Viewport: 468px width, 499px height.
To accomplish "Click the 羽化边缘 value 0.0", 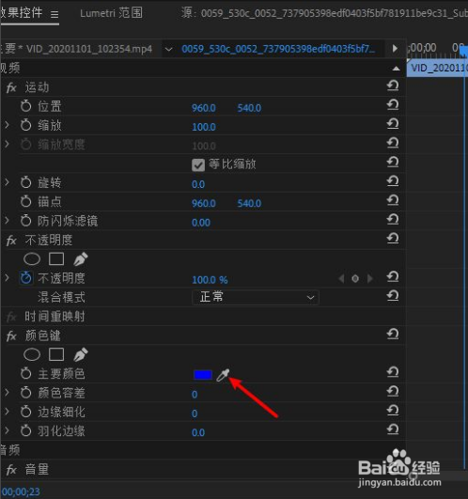I will (198, 432).
